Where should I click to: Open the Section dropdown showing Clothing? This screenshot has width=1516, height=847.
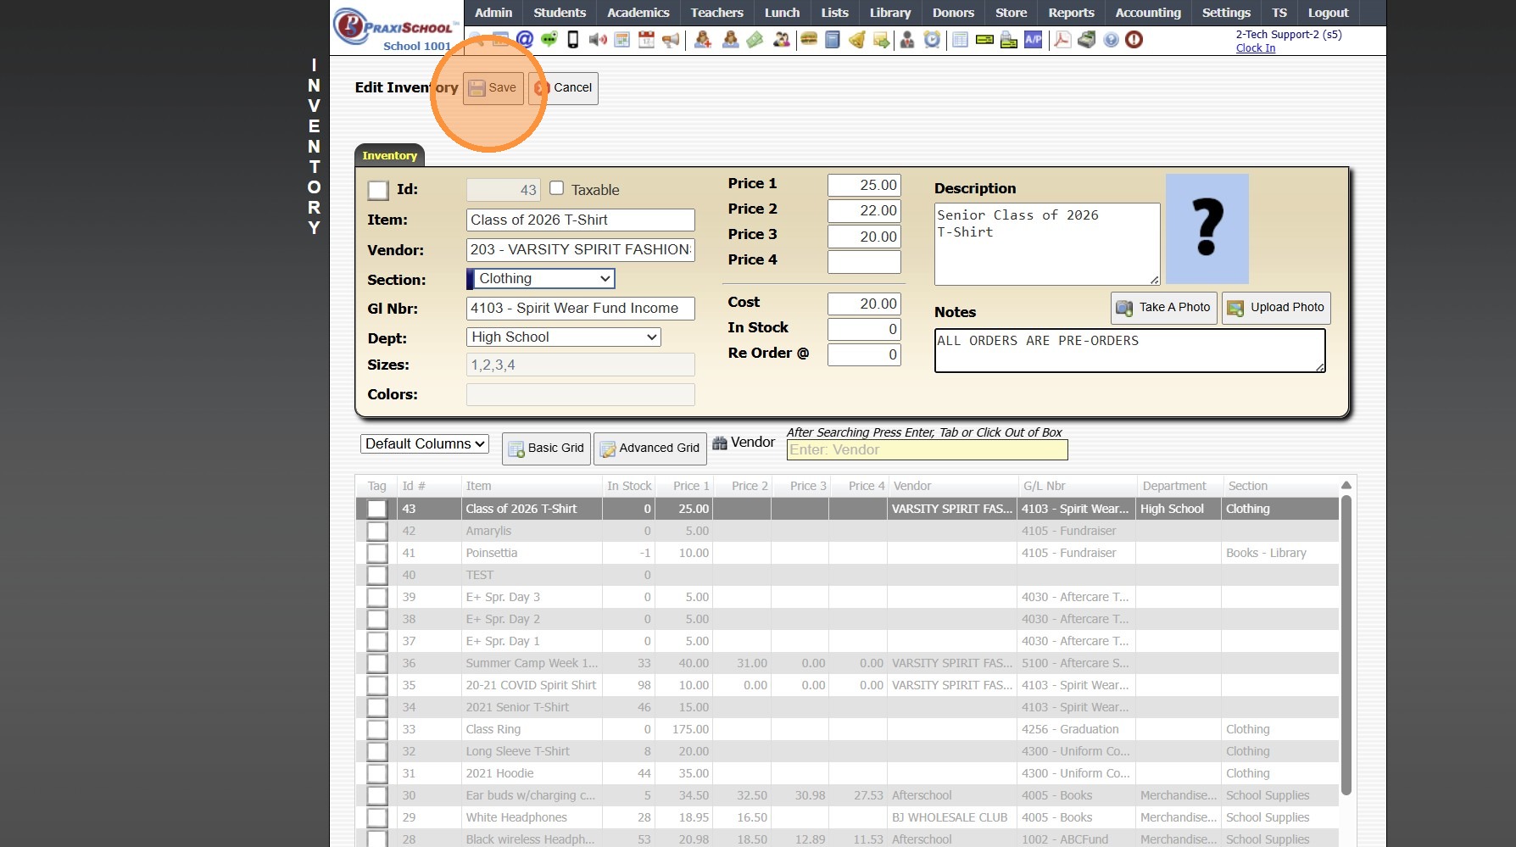point(542,279)
